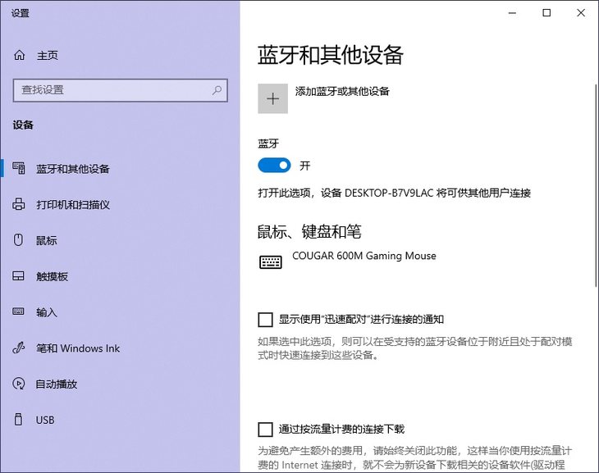Turn off the 蓝牙 toggle switch
The image size is (599, 473).
(274, 166)
